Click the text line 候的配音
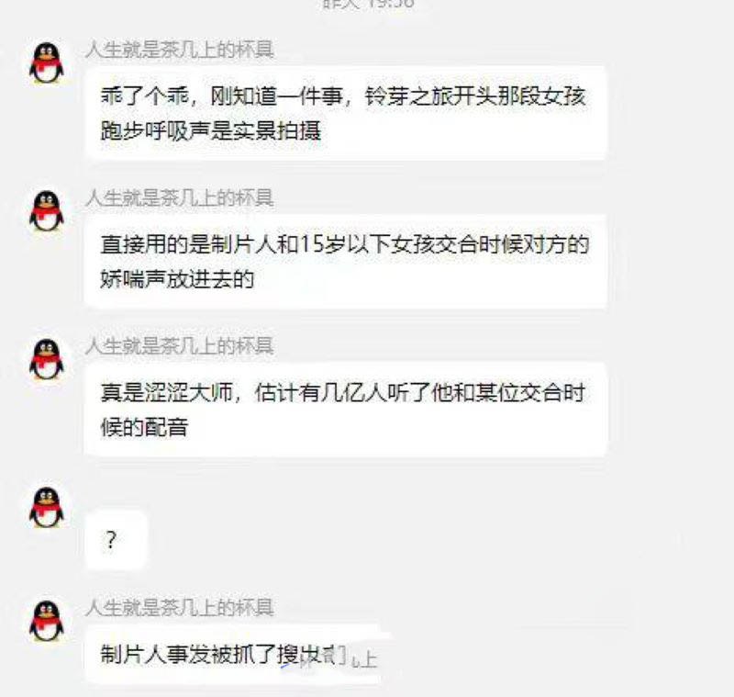This screenshot has height=697, width=734. coord(145,427)
